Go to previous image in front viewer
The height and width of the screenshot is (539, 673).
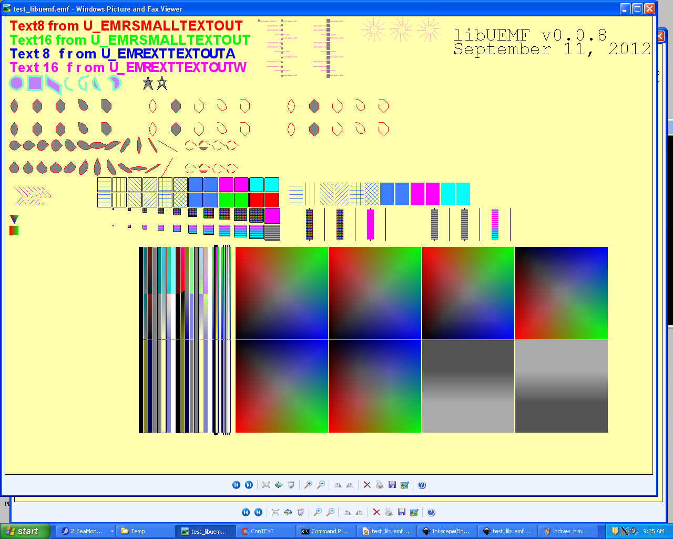236,485
